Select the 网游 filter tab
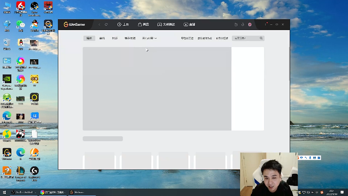The height and width of the screenshot is (196, 348). [x=115, y=38]
